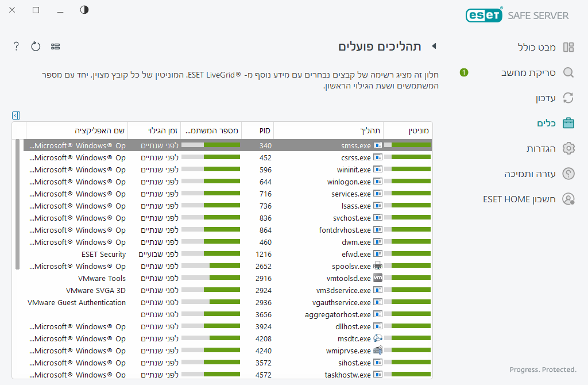Go back using arrow beside תהליכים פועלים

pos(434,46)
